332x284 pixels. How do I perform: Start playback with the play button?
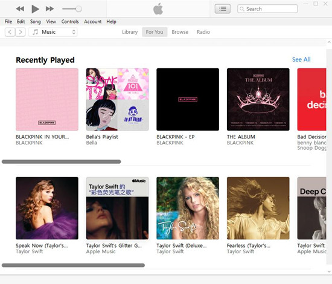pyautogui.click(x=35, y=9)
